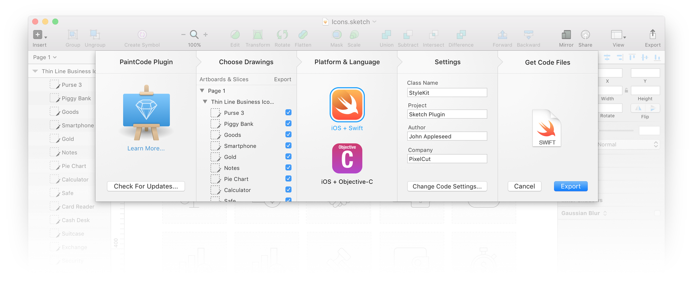The image size is (693, 290).
Task: Move layer Forward with toolbar icon
Action: [502, 35]
